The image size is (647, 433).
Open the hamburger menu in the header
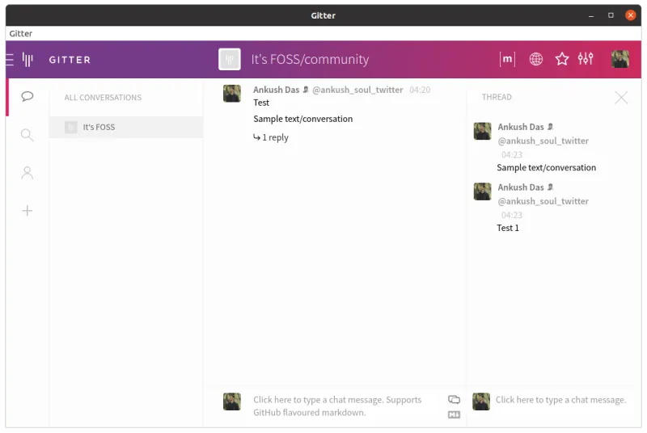[x=10, y=59]
